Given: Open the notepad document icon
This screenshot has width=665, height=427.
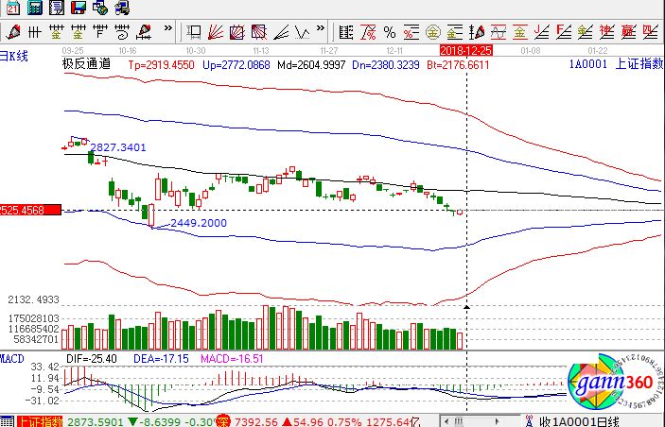Looking at the screenshot, I should tap(56, 9).
